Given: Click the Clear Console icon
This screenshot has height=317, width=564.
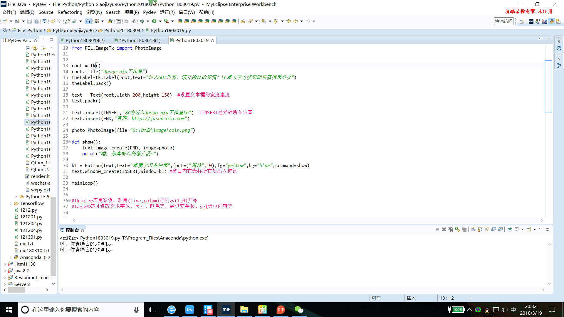Looking at the screenshot, I should click(473, 230).
